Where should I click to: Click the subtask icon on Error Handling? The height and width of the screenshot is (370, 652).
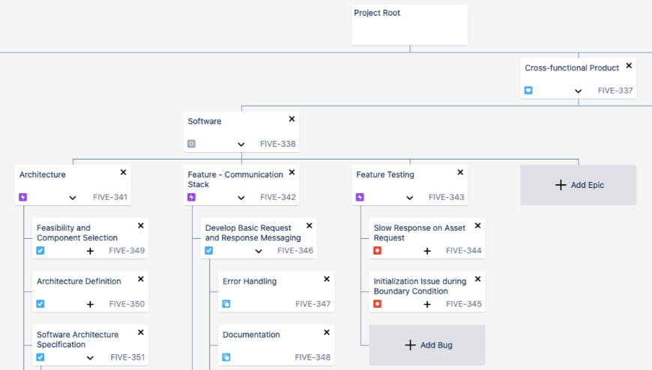tap(226, 304)
